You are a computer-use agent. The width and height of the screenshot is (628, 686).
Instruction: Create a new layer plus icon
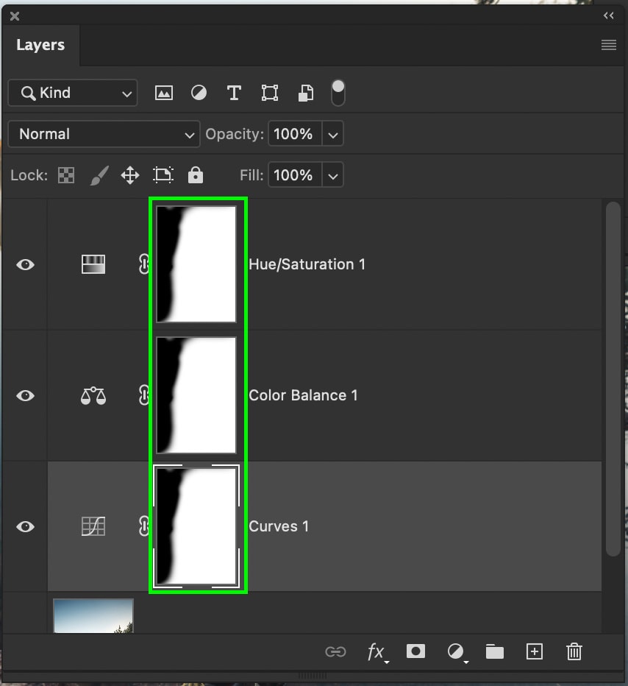pos(535,651)
